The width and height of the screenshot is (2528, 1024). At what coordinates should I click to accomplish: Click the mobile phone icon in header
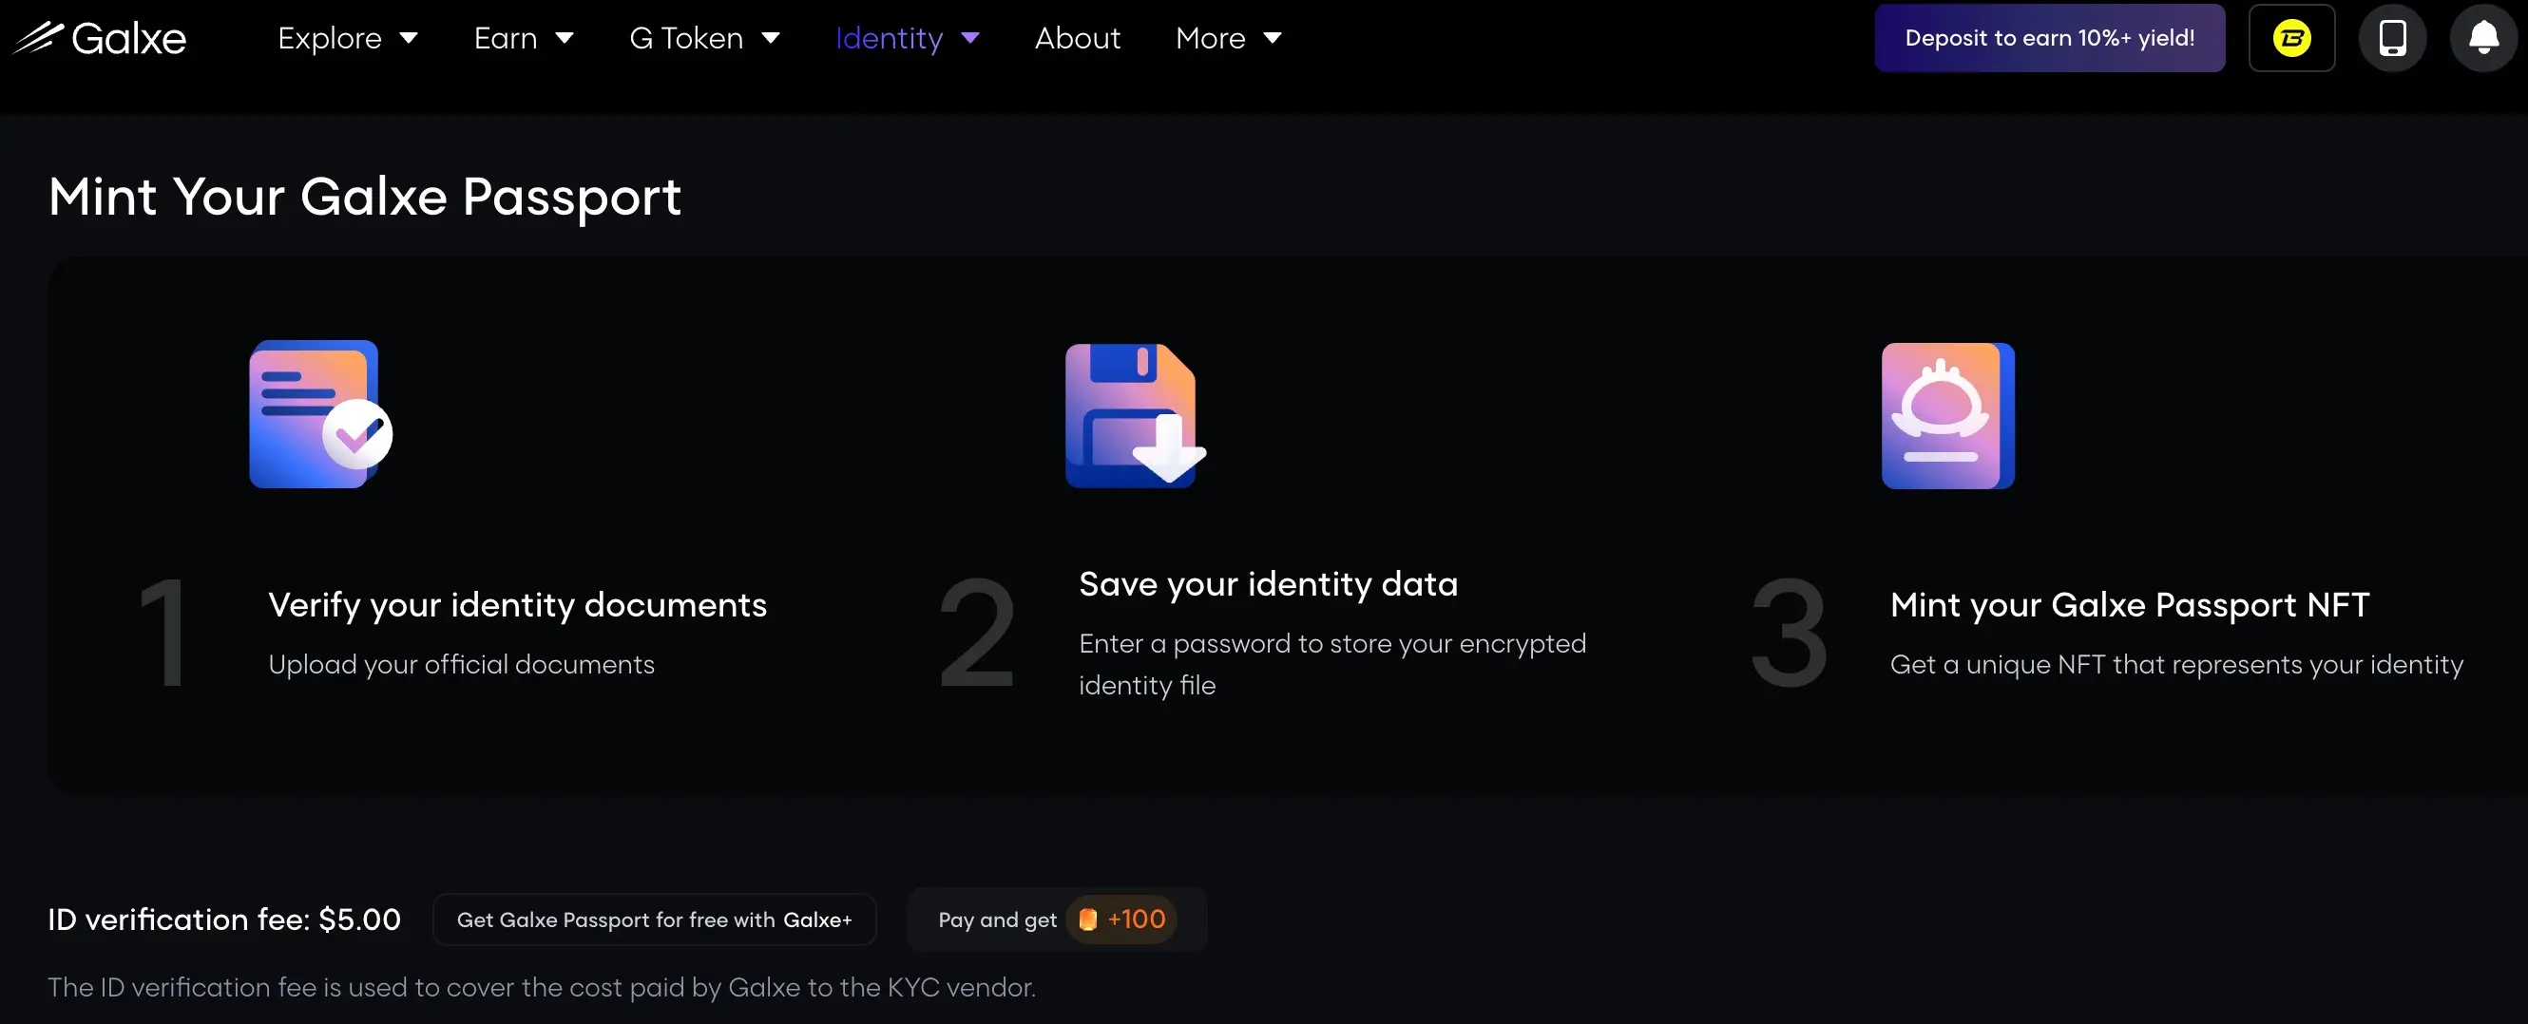pos(2391,38)
